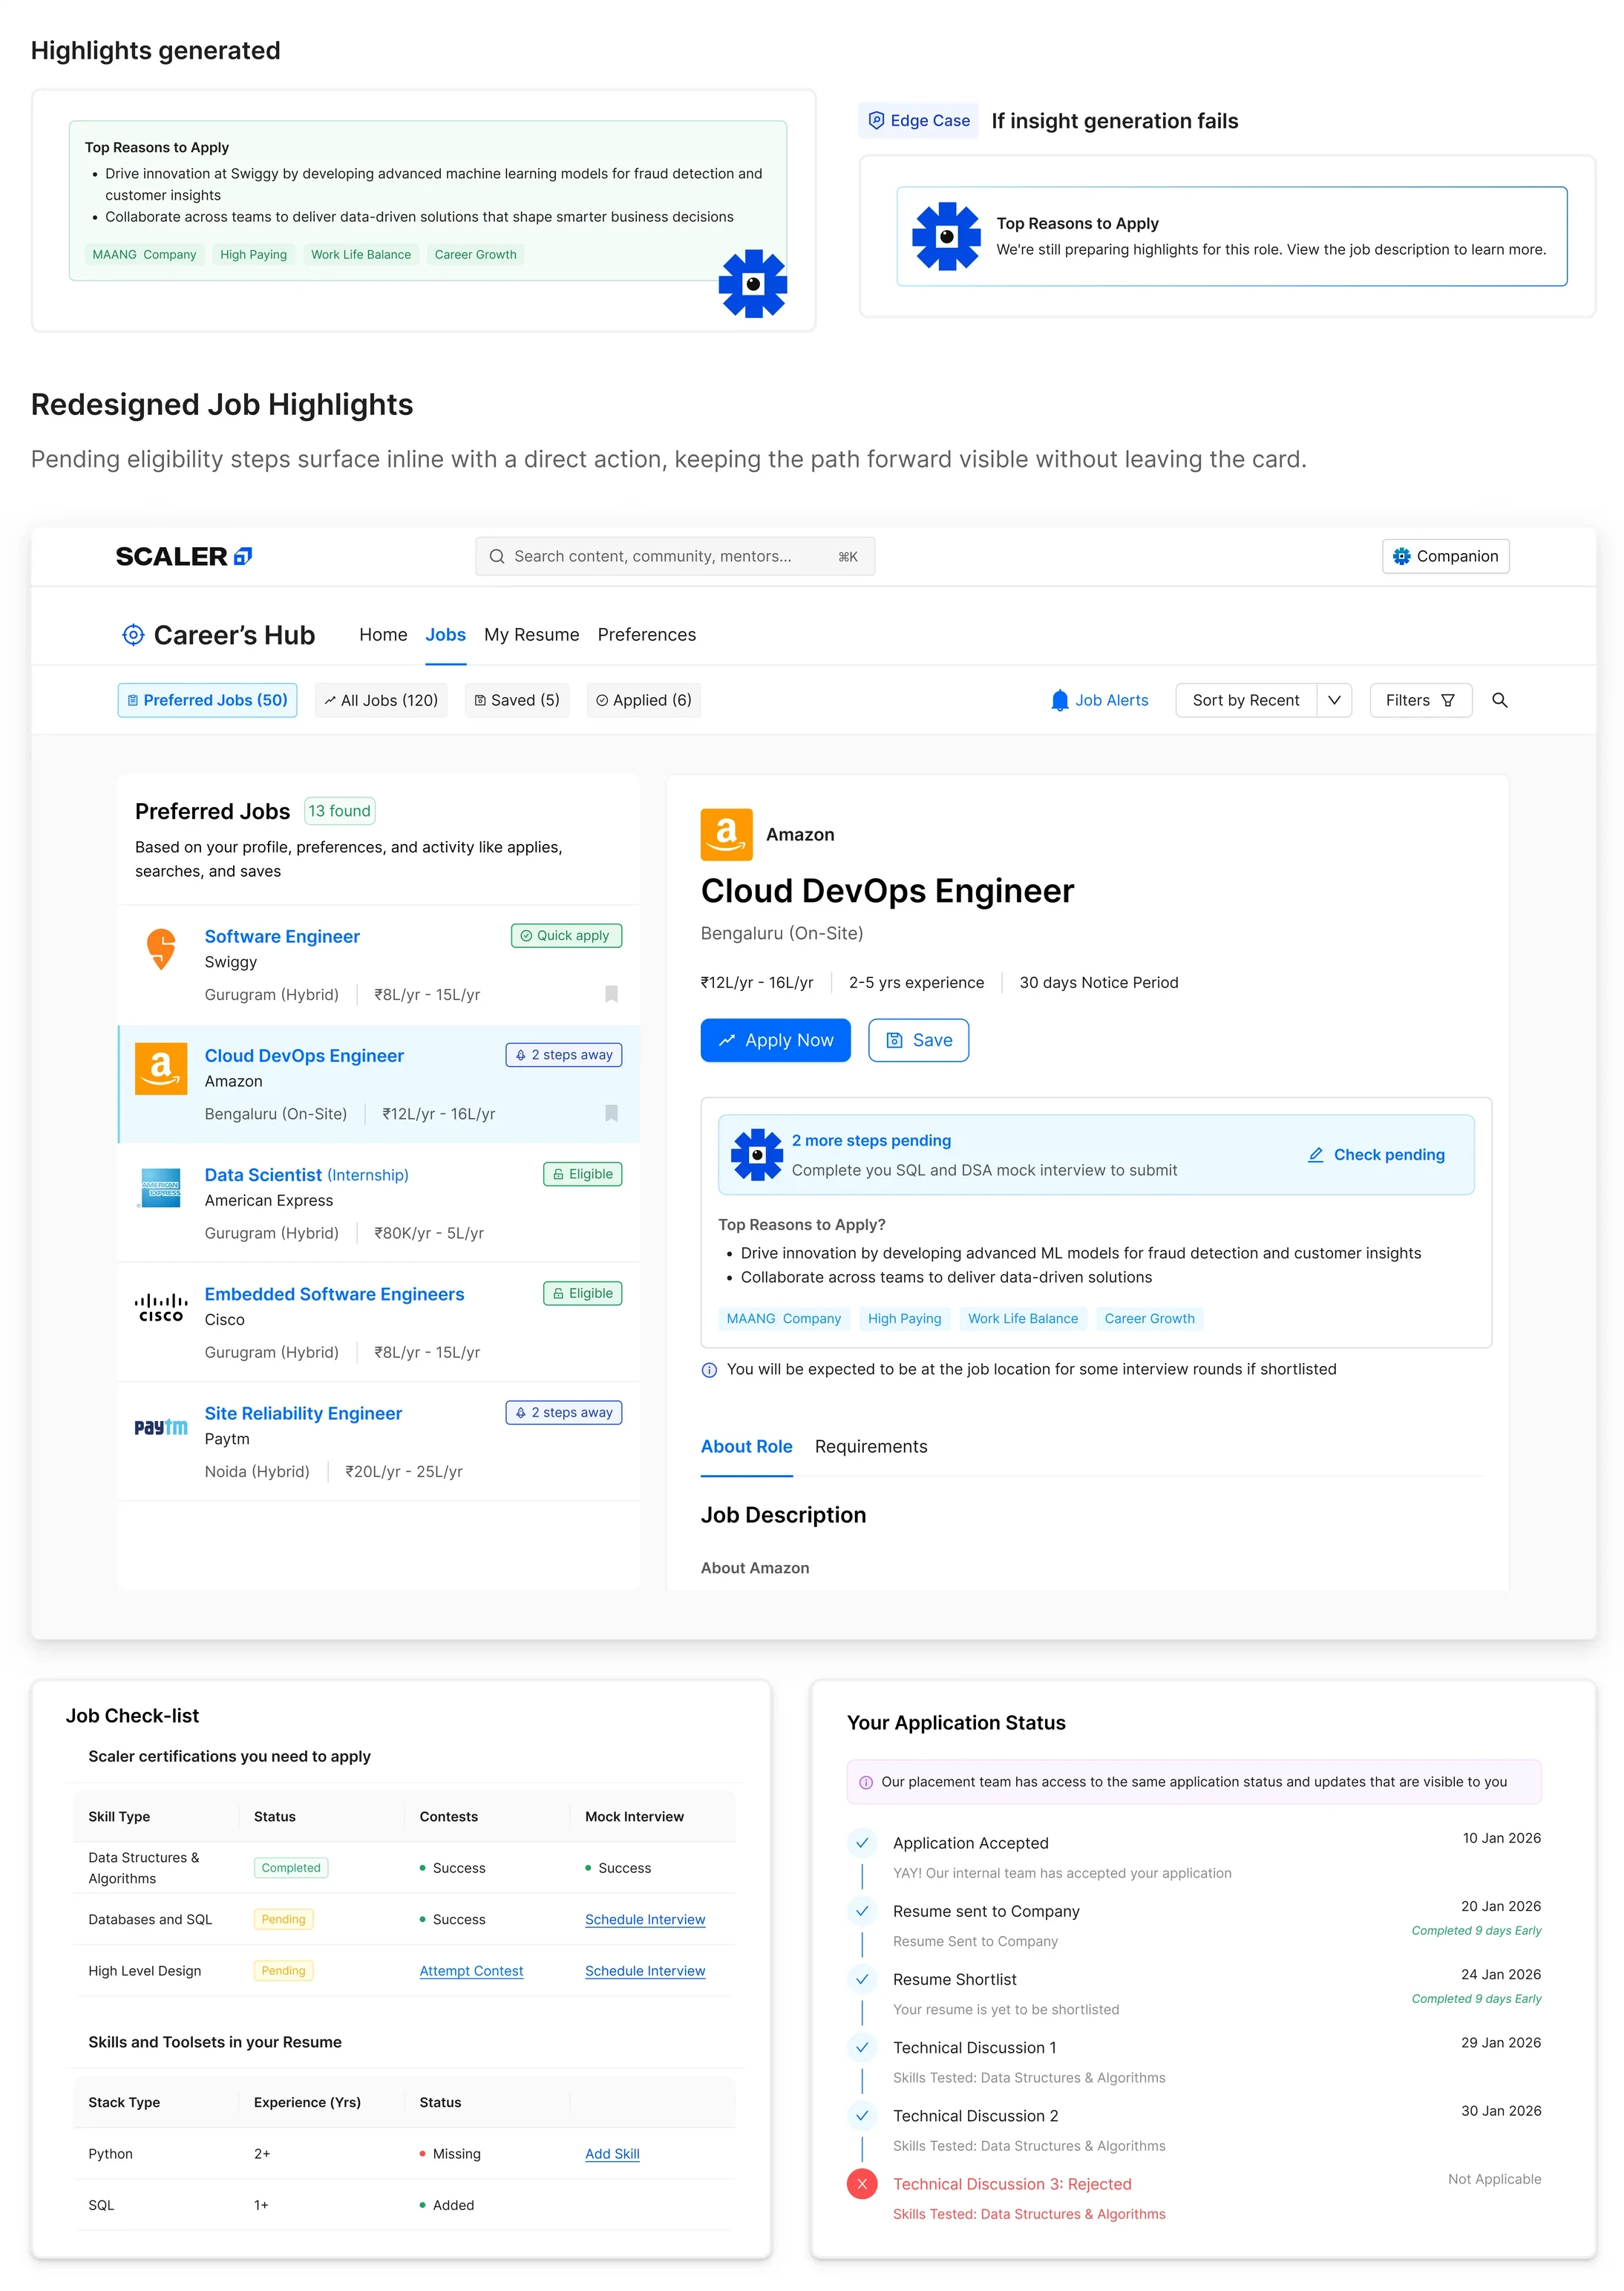
Task: Select Preferred Jobs (50) filter
Action: 207,700
